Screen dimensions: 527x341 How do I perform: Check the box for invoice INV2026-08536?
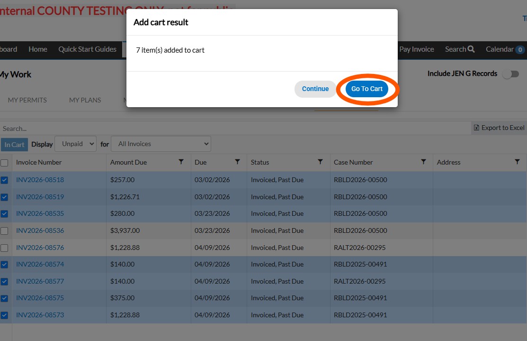pos(4,231)
